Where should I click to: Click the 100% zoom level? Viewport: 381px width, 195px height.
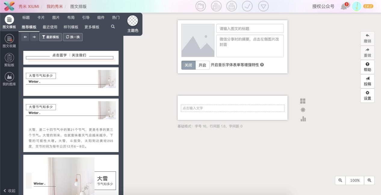[355, 180]
